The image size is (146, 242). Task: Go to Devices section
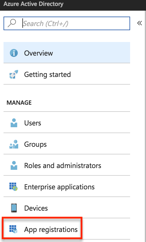67,208
